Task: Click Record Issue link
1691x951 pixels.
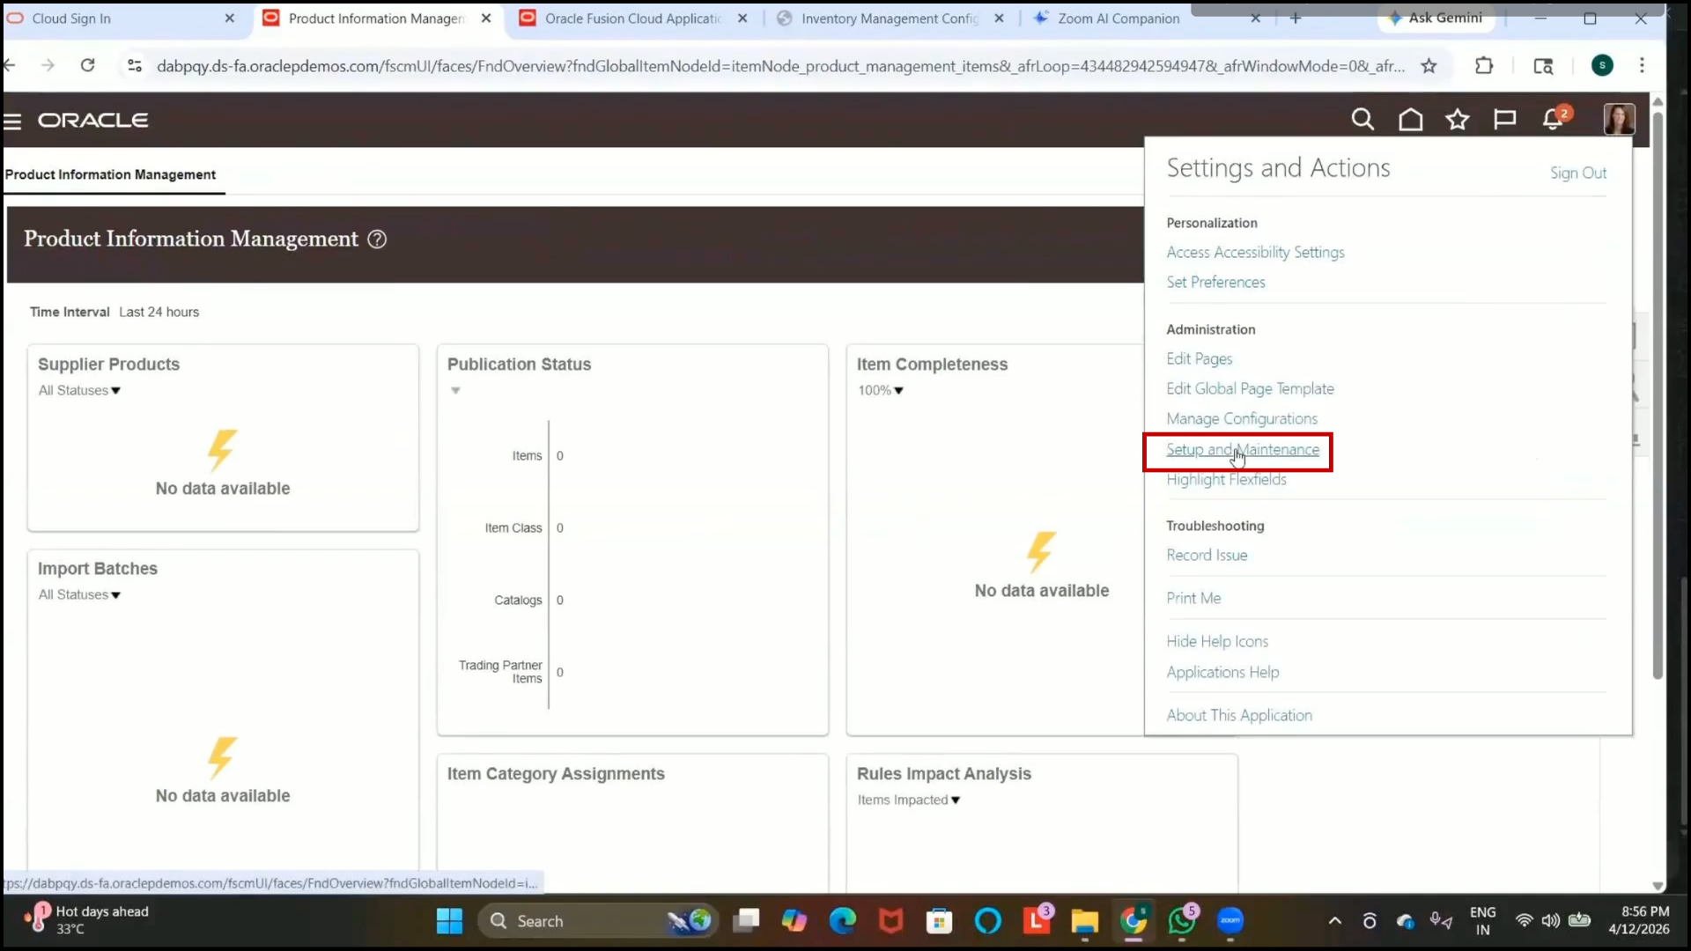Action: tap(1207, 556)
